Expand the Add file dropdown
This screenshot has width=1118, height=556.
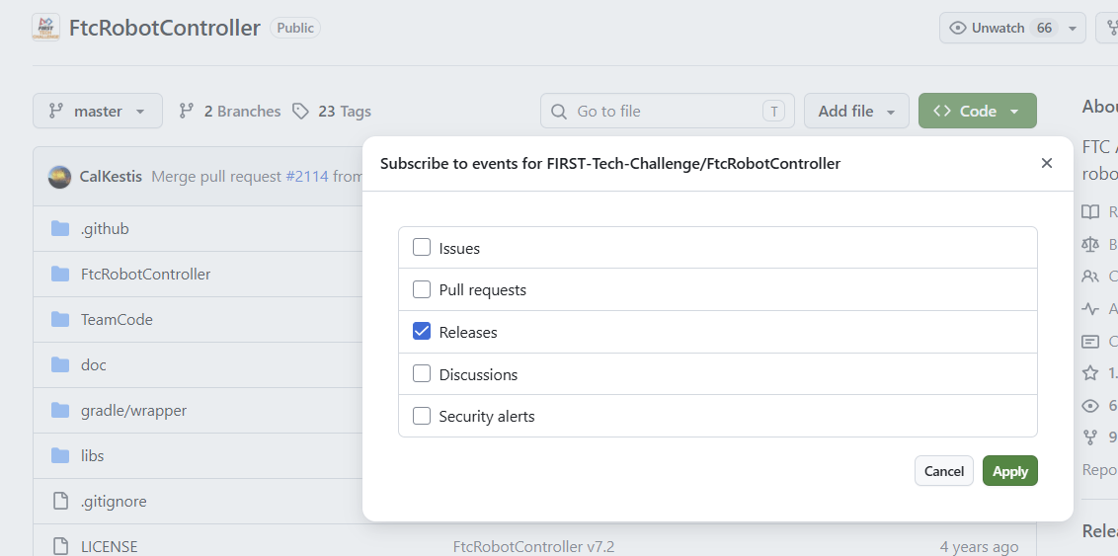[x=856, y=112]
